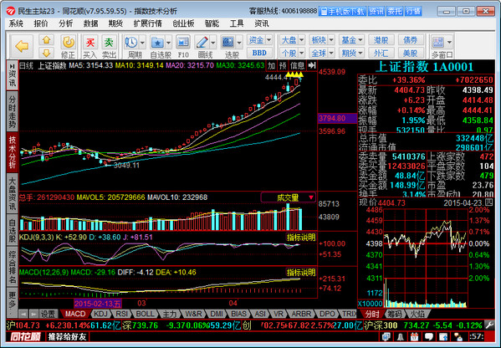The height and width of the screenshot is (348, 501).
Task: Open the 系统 menu
Action: (x=16, y=23)
